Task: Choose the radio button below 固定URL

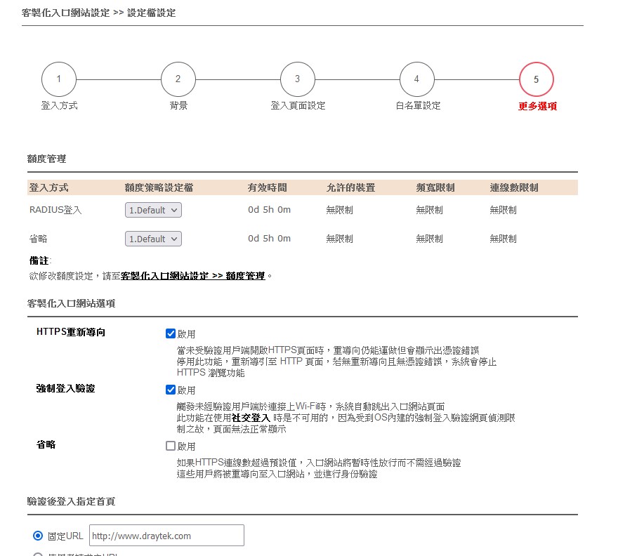Action: [x=39, y=554]
